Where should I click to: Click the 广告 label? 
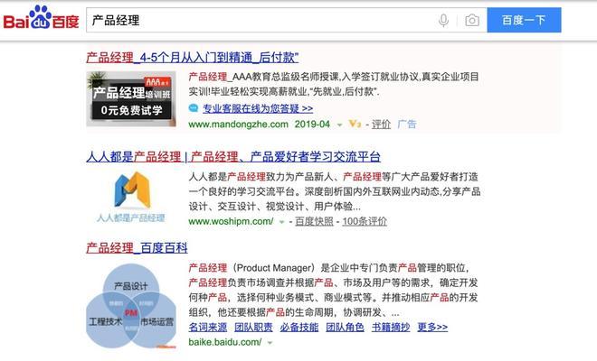point(407,125)
